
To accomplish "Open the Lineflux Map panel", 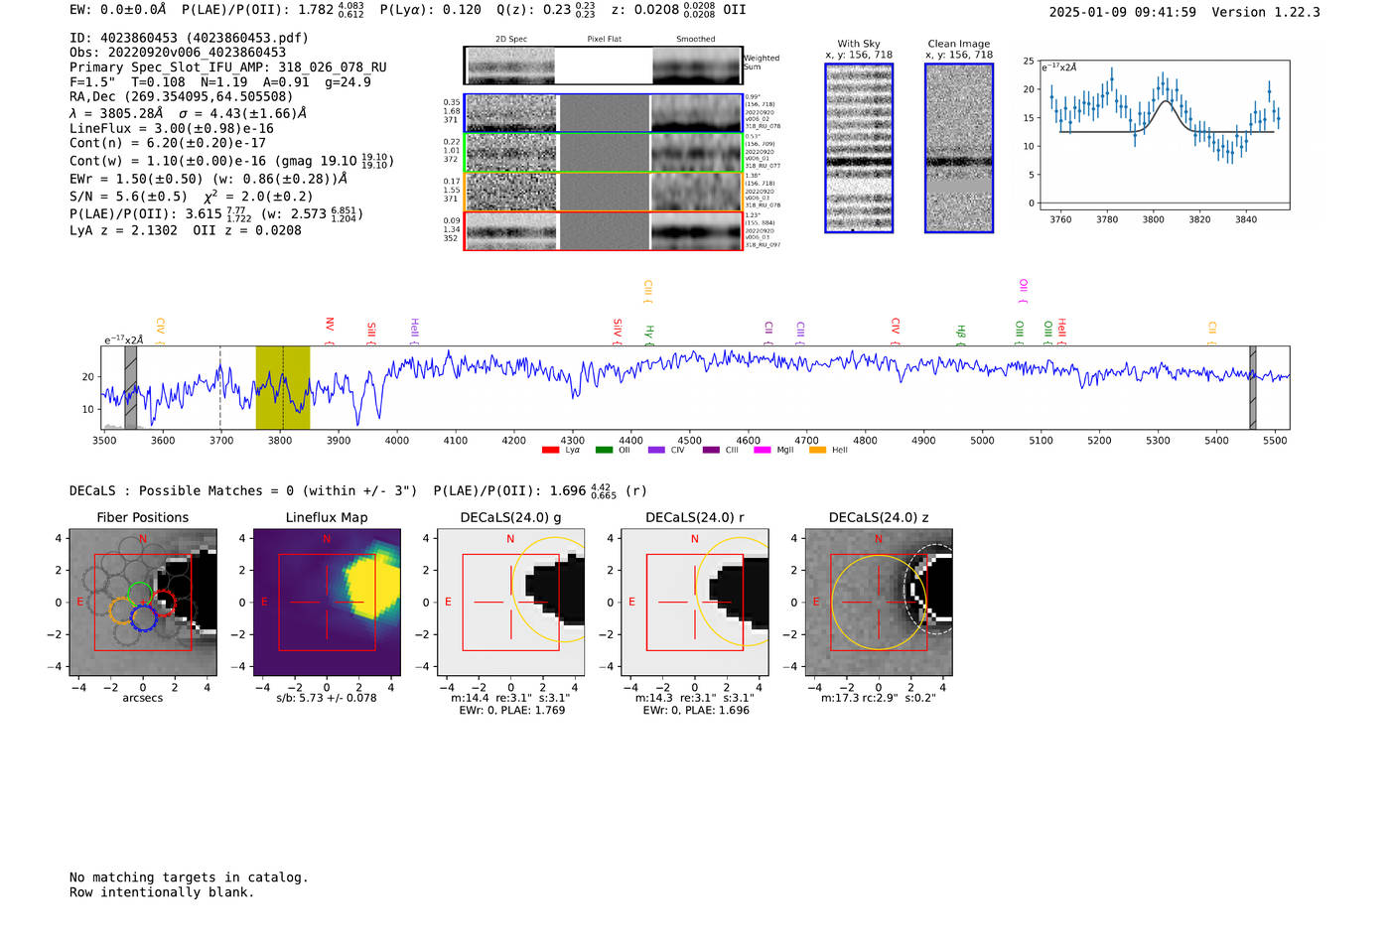I will click(x=327, y=603).
